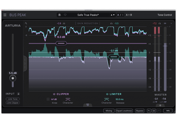Open the preset library browser icon

(59, 15)
